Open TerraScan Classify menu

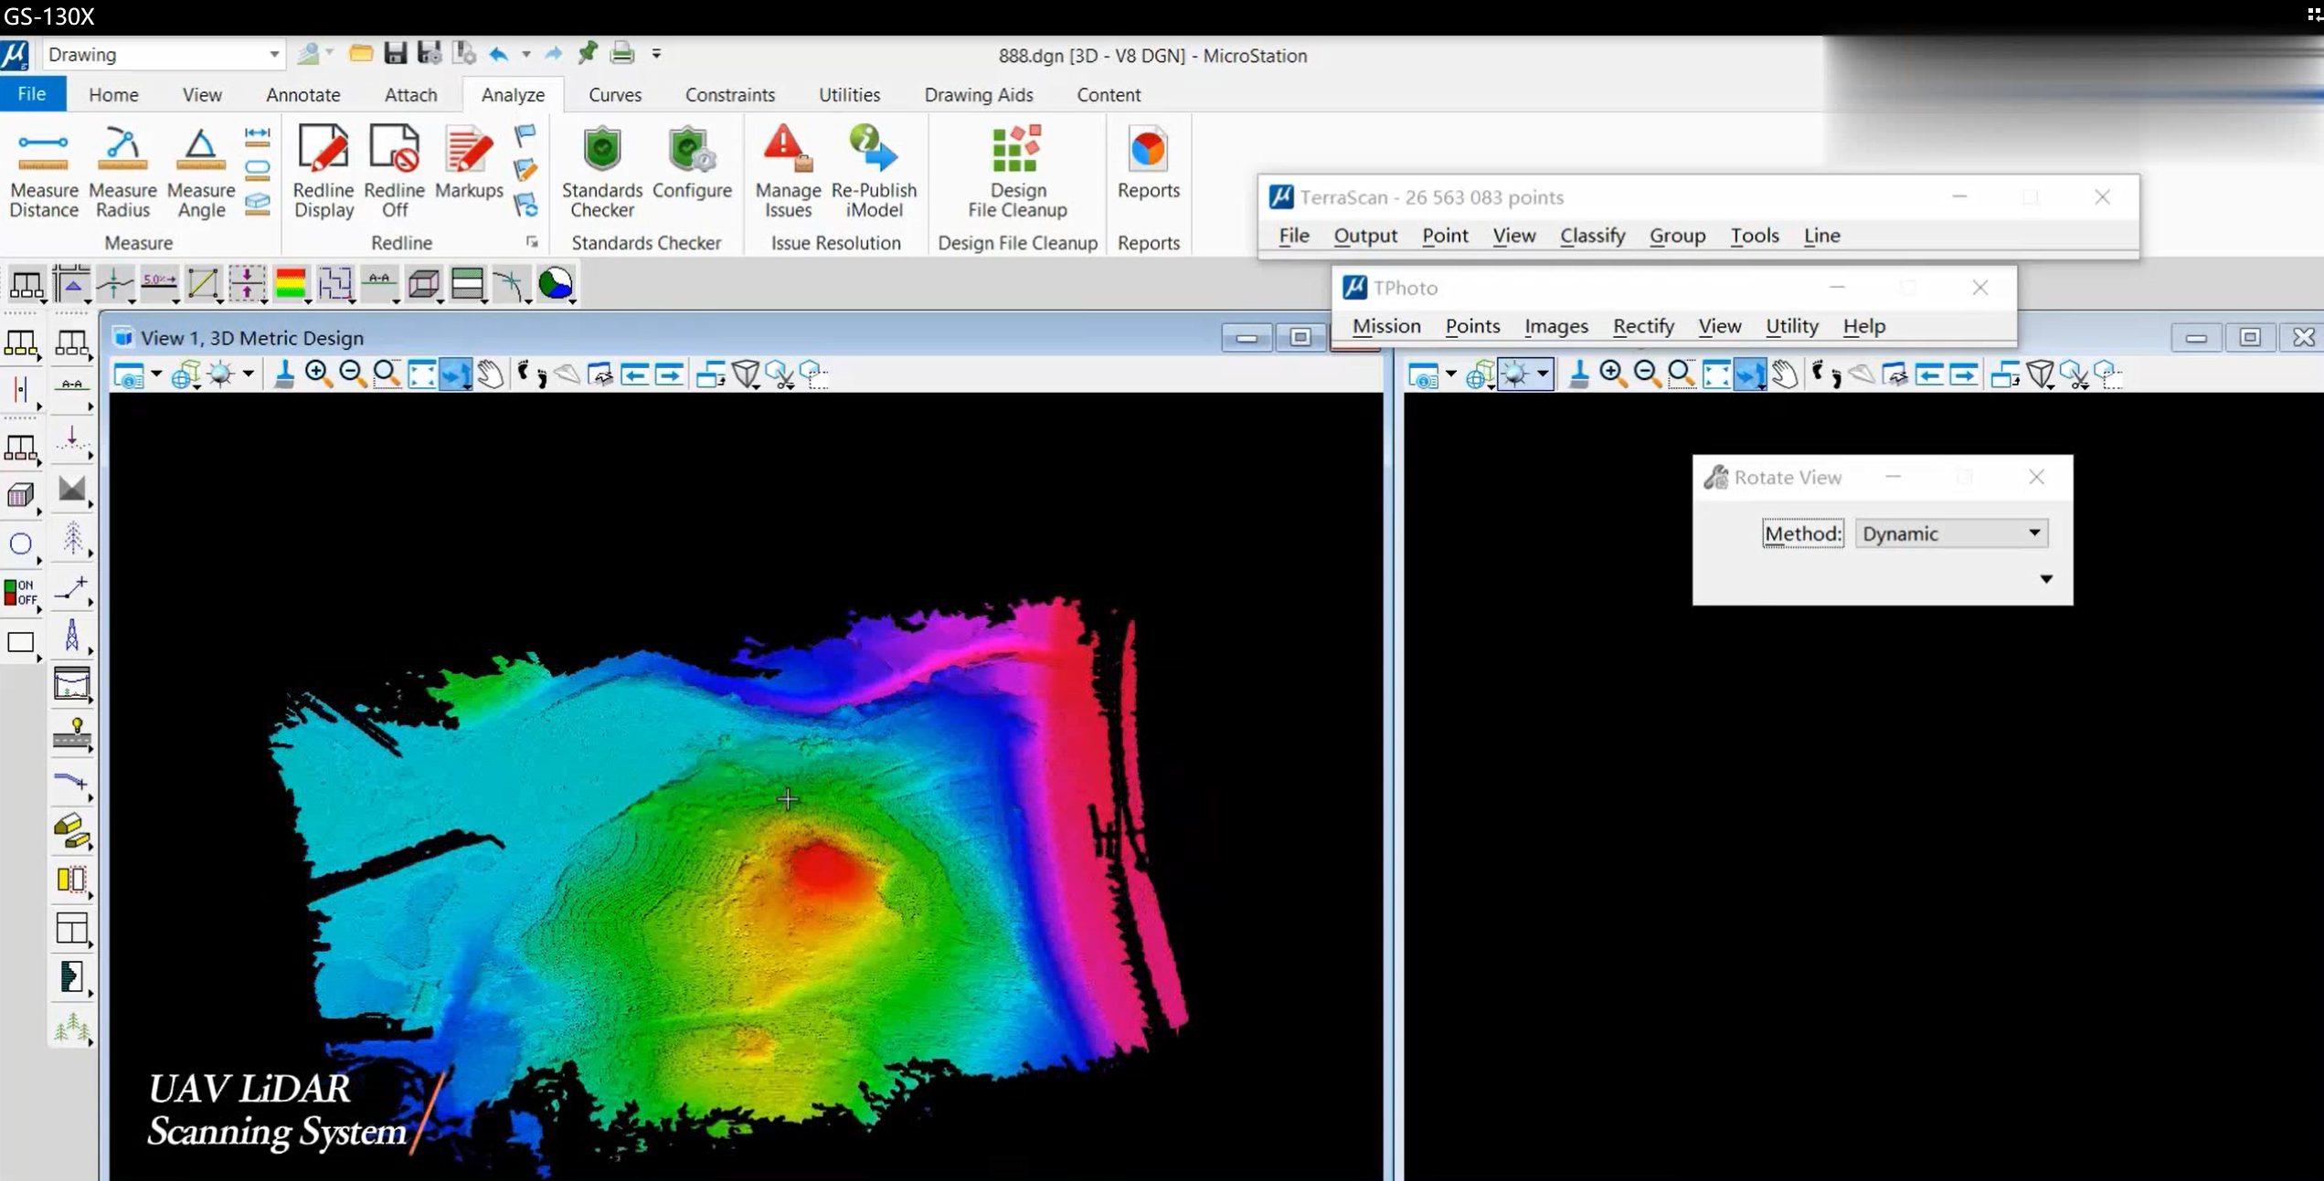click(x=1592, y=236)
